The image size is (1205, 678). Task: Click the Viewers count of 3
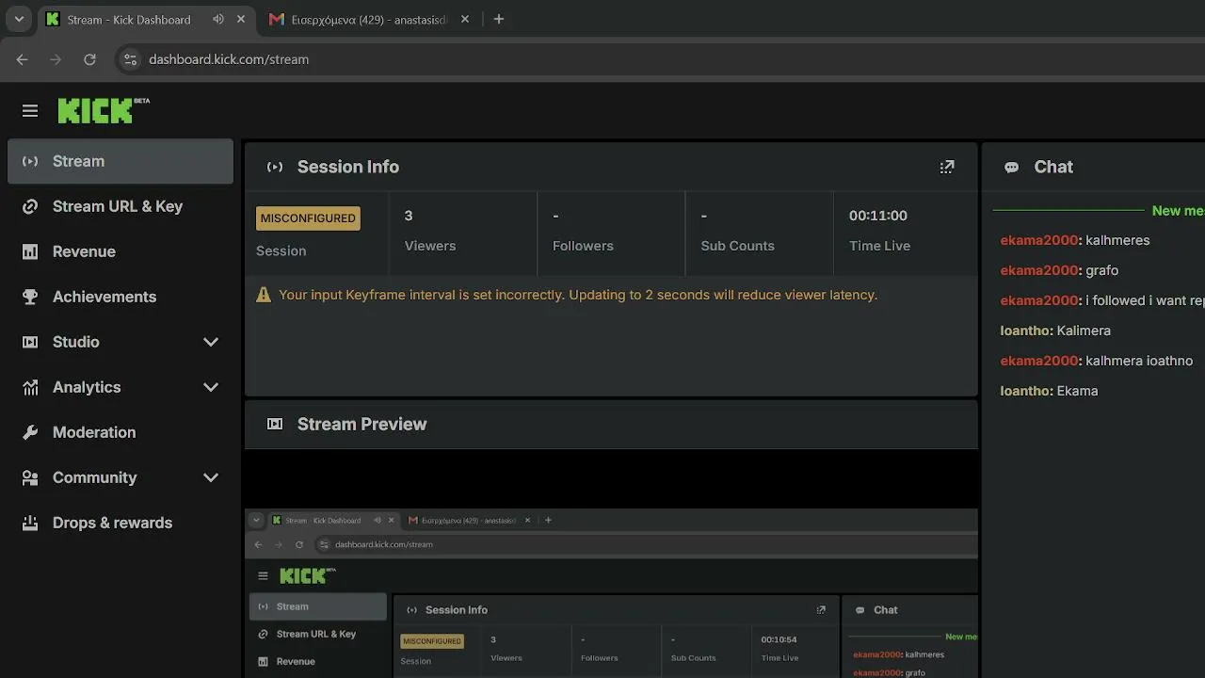point(409,216)
